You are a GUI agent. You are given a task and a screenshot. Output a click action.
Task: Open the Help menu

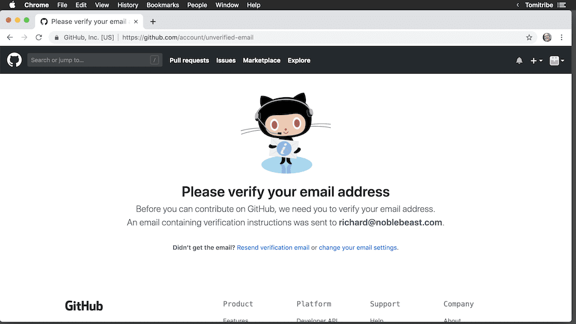(253, 5)
